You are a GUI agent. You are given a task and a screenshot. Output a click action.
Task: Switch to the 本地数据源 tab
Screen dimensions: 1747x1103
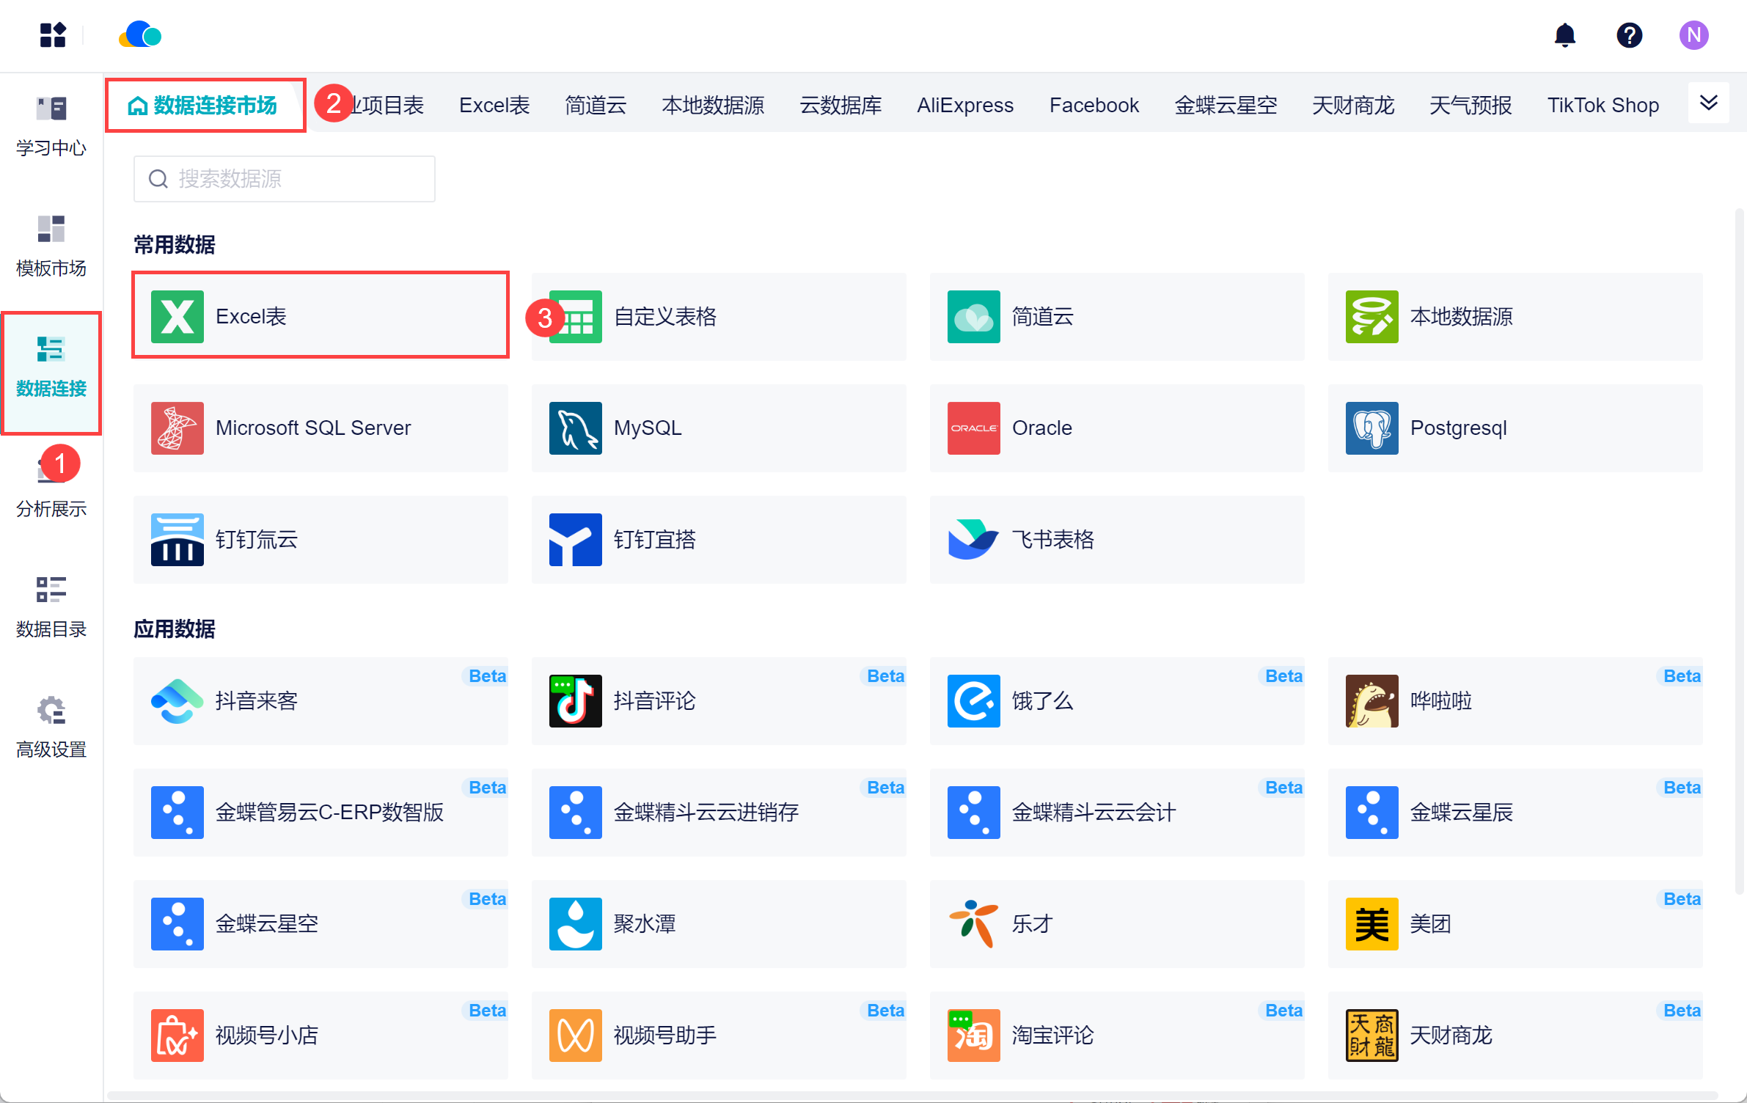713,105
